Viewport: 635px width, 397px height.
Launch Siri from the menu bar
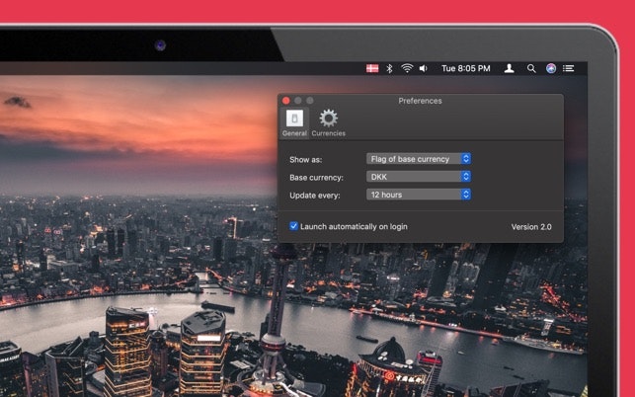tap(551, 68)
